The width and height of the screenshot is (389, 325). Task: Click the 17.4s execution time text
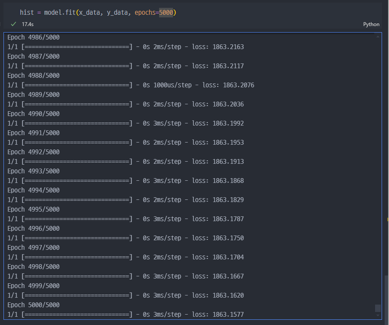27,24
